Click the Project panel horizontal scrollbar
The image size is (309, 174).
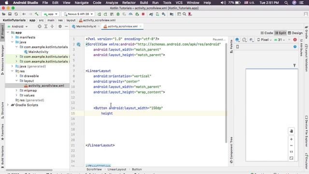tap(29, 170)
